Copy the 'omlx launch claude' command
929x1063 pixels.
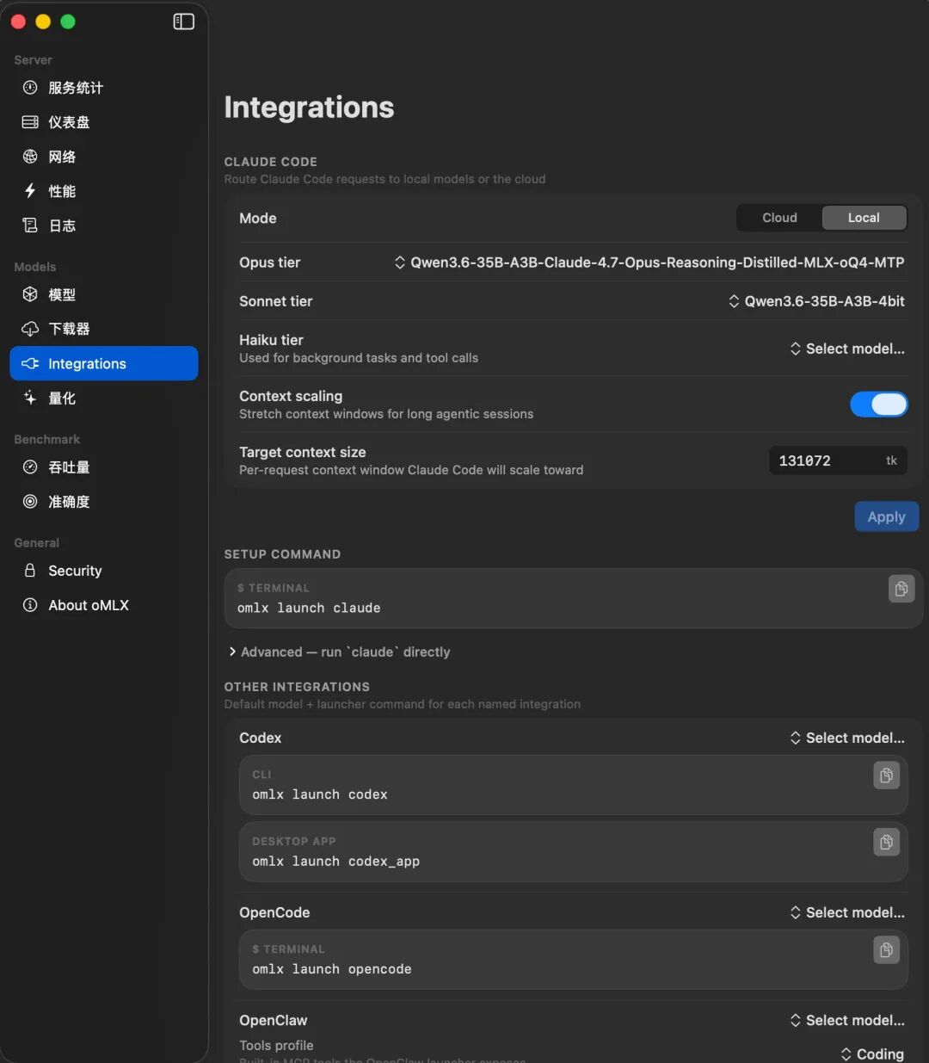pos(901,589)
